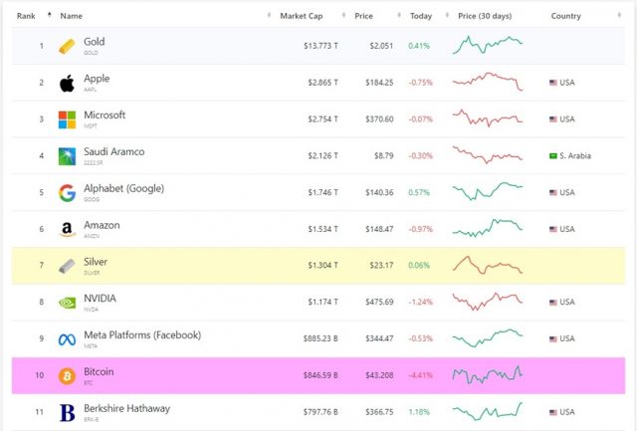Sort table by Rank column
This screenshot has height=431, width=637.
27,16
